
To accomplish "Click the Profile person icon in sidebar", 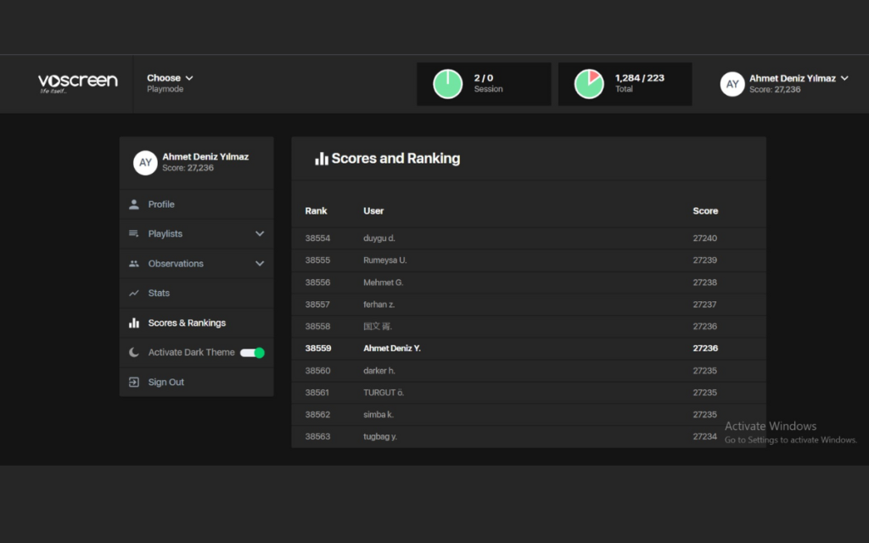I will (134, 204).
